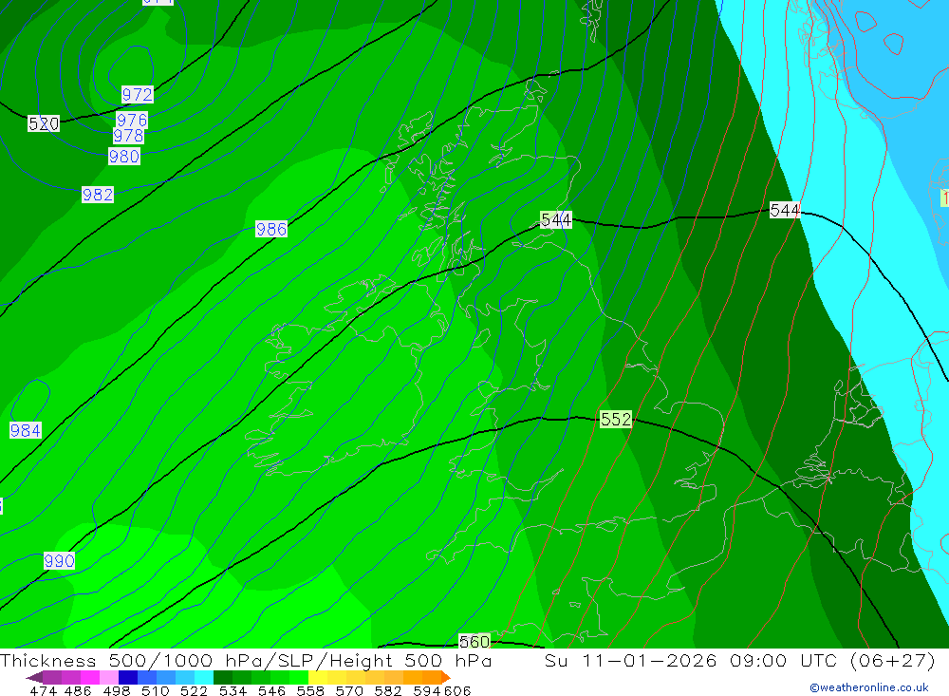Click the dark blue legend swatch
This screenshot has height=696, width=949.
tap(128, 677)
